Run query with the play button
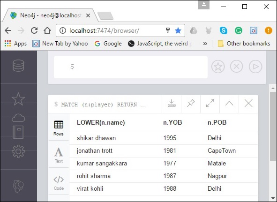This screenshot has height=202, width=277. (255, 67)
